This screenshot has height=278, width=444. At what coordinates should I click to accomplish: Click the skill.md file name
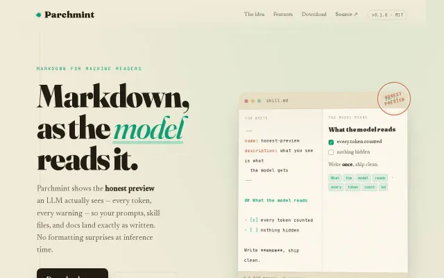277,101
